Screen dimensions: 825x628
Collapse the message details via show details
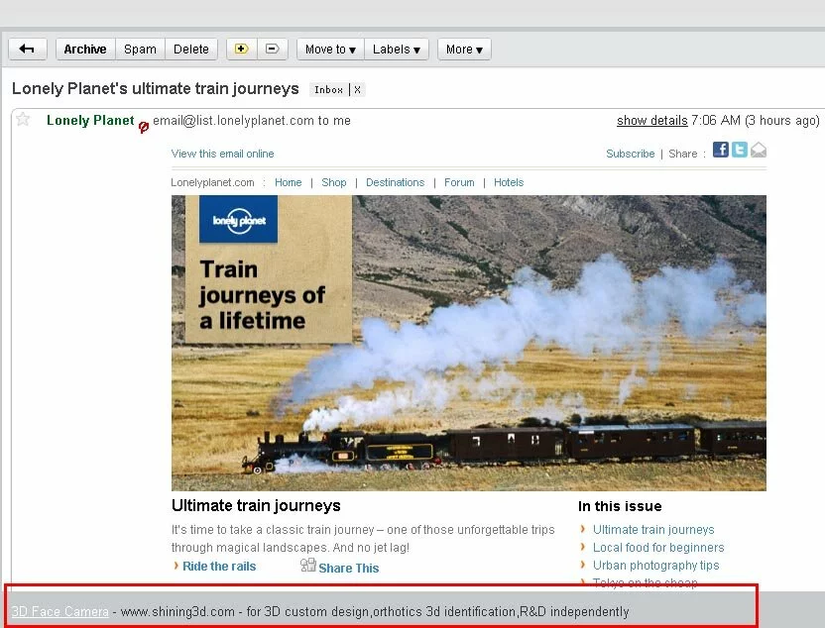[x=651, y=120]
